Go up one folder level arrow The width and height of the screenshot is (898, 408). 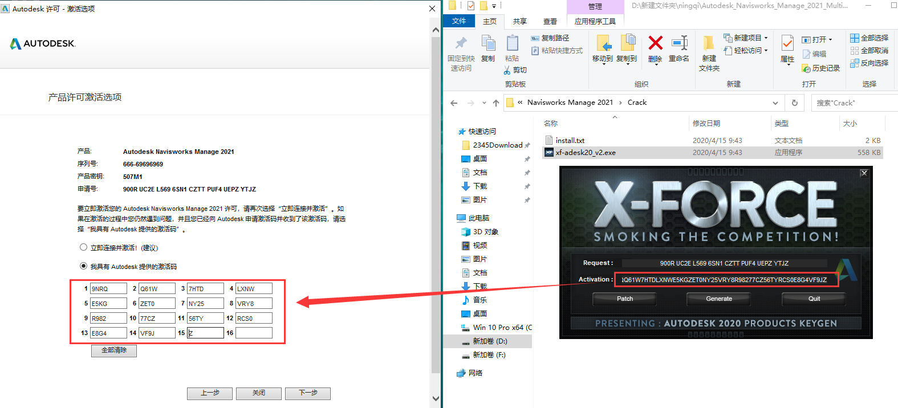click(x=496, y=103)
